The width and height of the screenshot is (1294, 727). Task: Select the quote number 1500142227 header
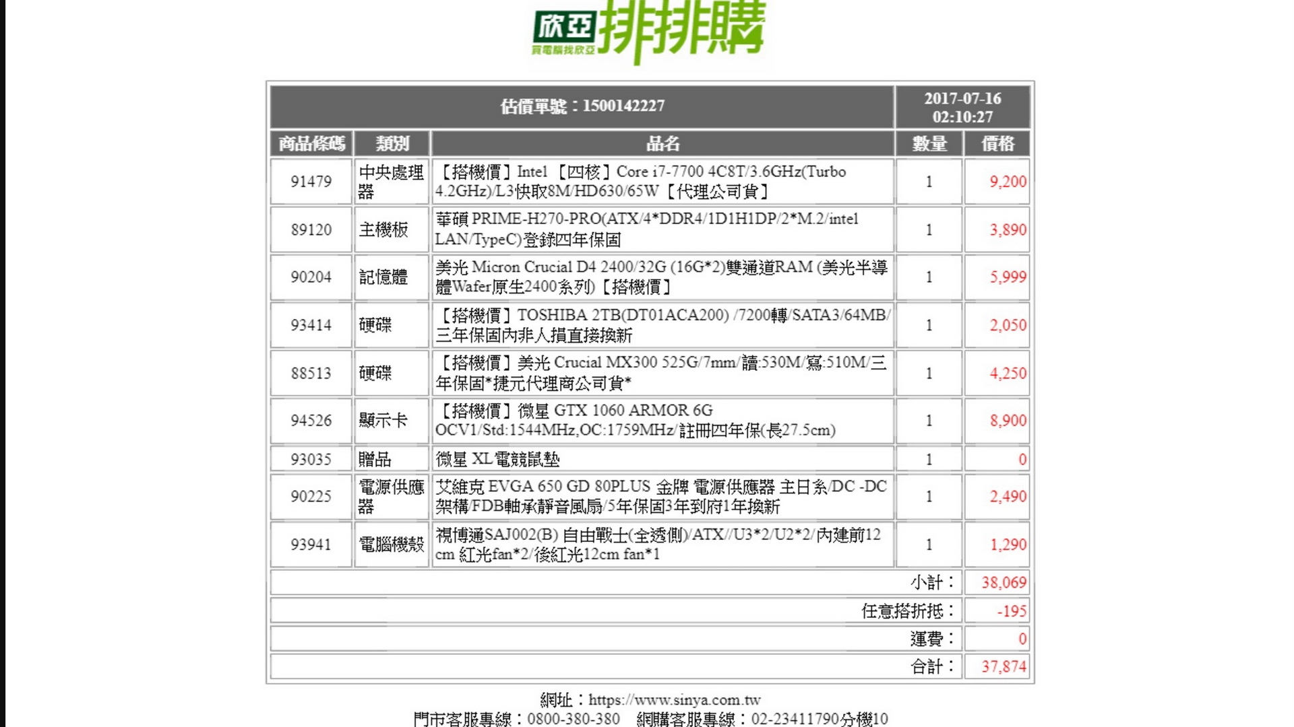point(582,106)
